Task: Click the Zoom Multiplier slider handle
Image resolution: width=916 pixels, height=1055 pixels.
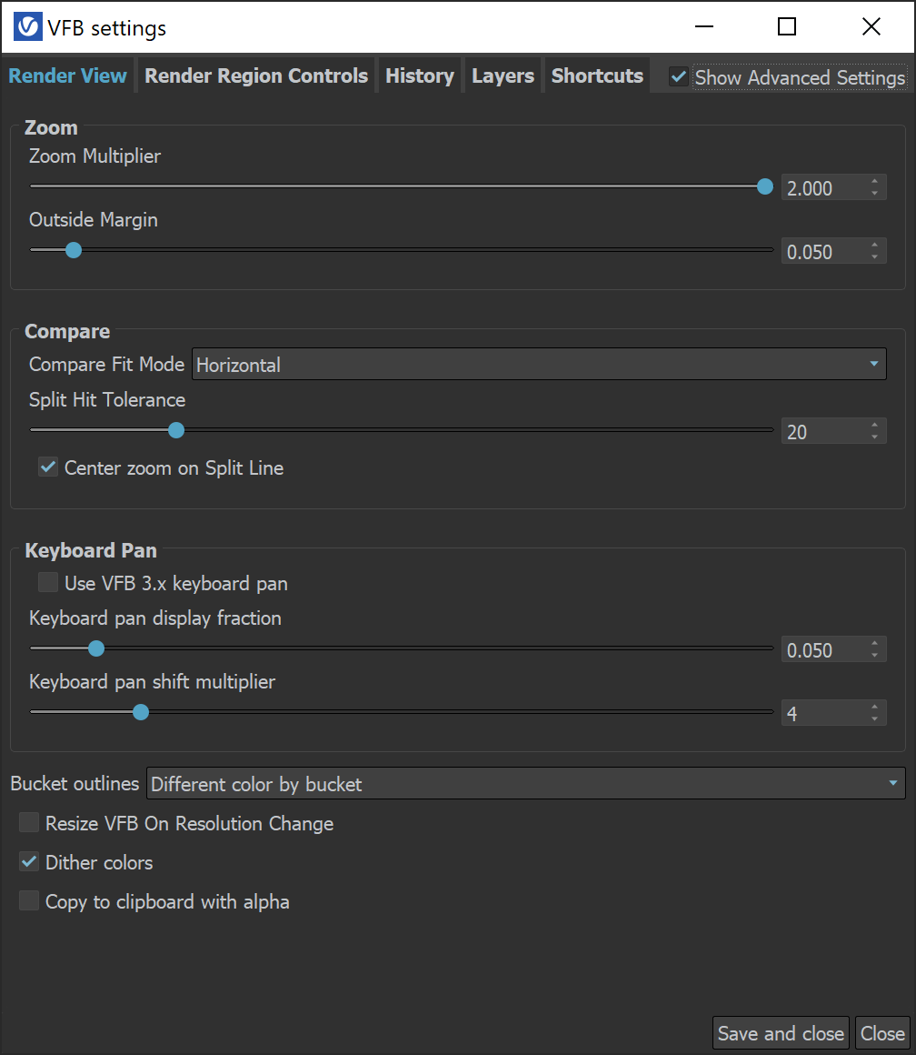Action: coord(764,186)
